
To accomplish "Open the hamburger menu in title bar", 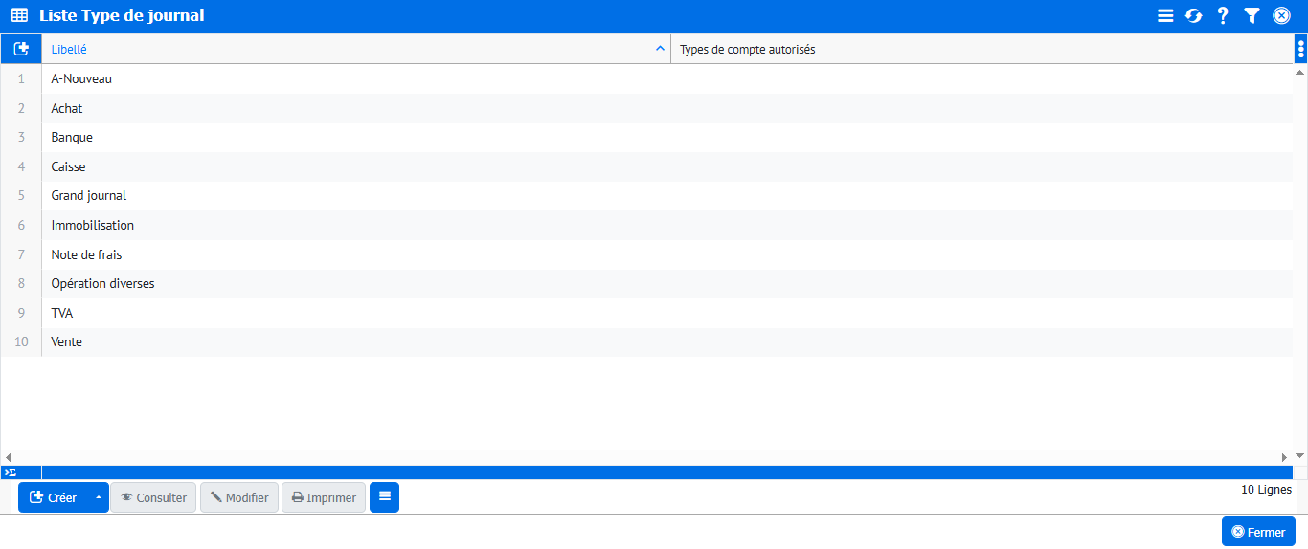I will pyautogui.click(x=1165, y=15).
